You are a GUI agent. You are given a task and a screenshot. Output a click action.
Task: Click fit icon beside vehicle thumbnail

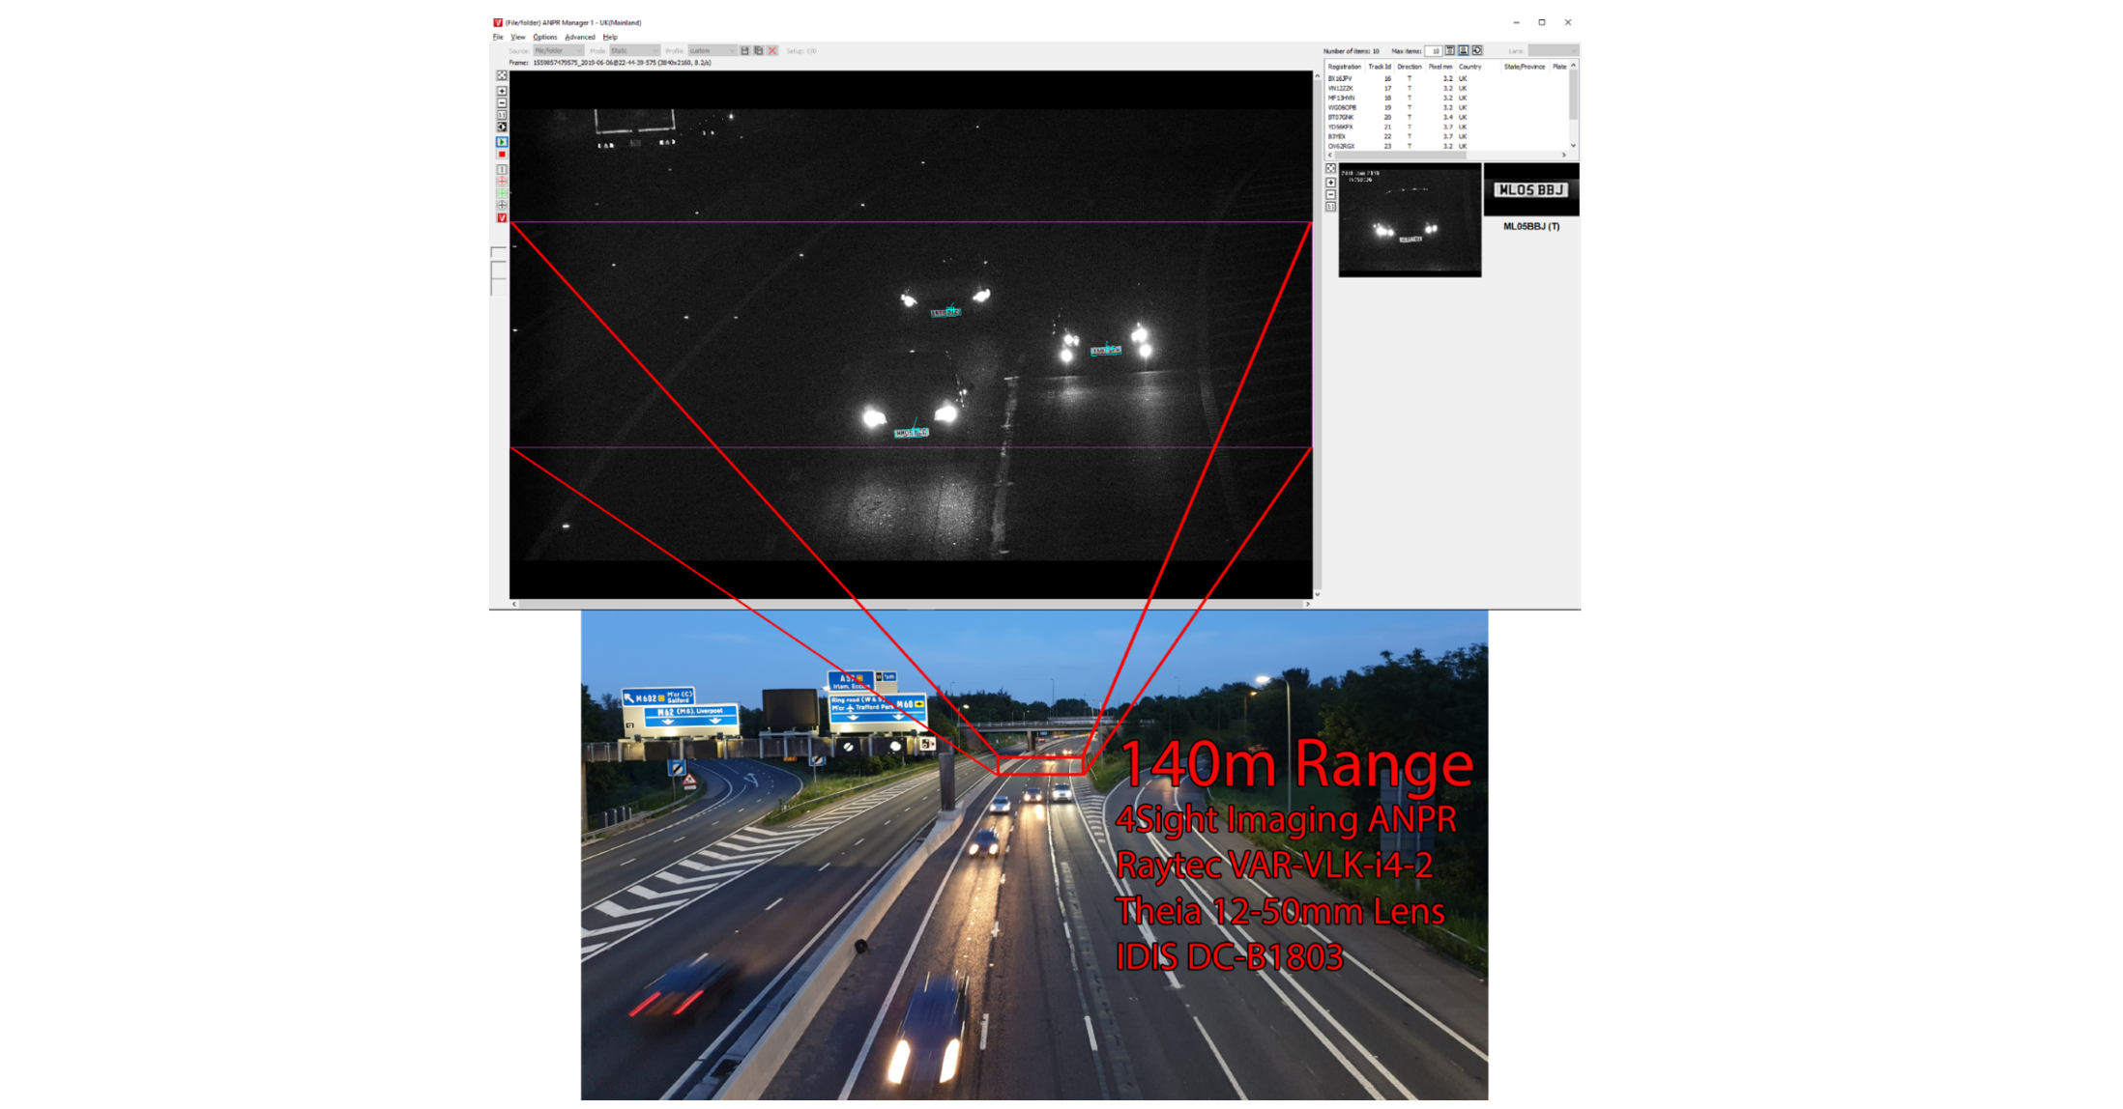point(1331,169)
